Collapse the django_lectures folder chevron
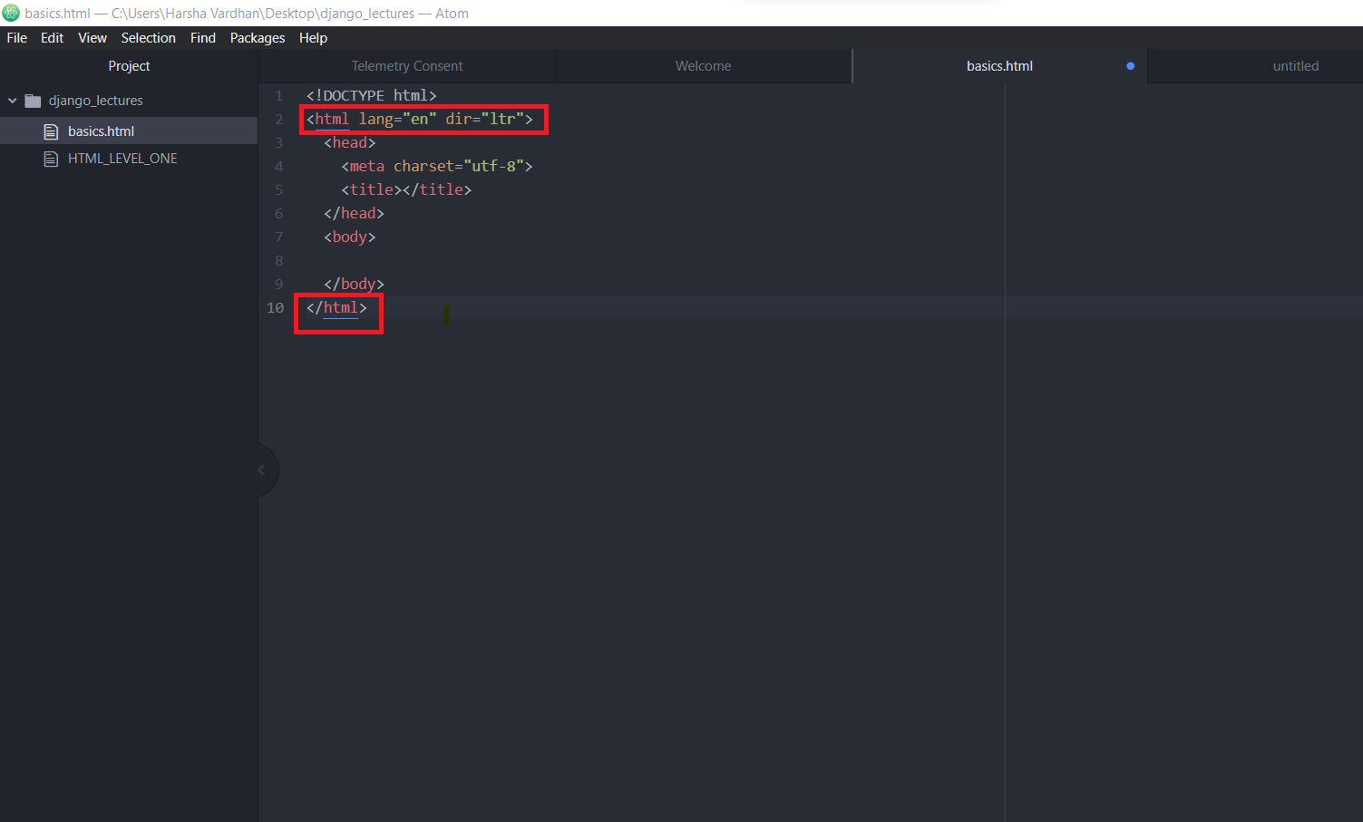 tap(13, 101)
